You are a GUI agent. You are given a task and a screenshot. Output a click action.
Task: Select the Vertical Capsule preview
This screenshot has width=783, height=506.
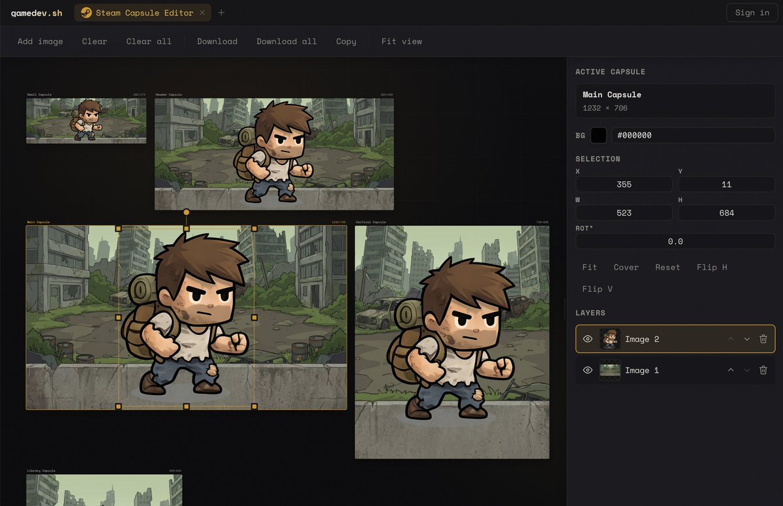click(452, 342)
